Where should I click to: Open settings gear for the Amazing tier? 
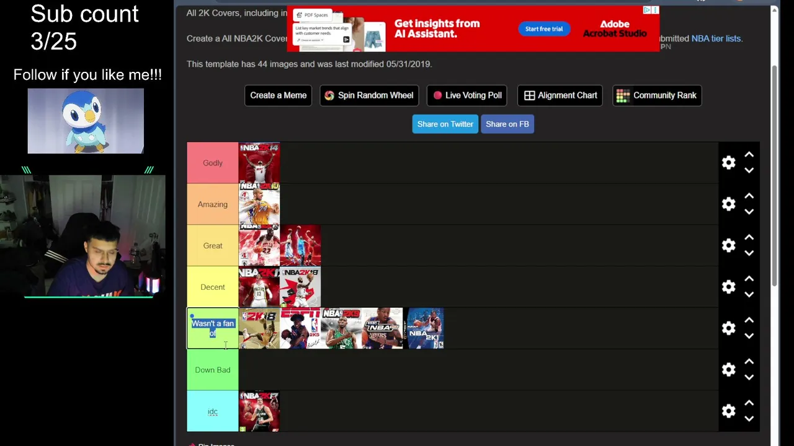pos(728,204)
